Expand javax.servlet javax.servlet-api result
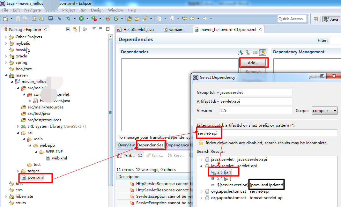The image size is (341, 207). [201, 159]
